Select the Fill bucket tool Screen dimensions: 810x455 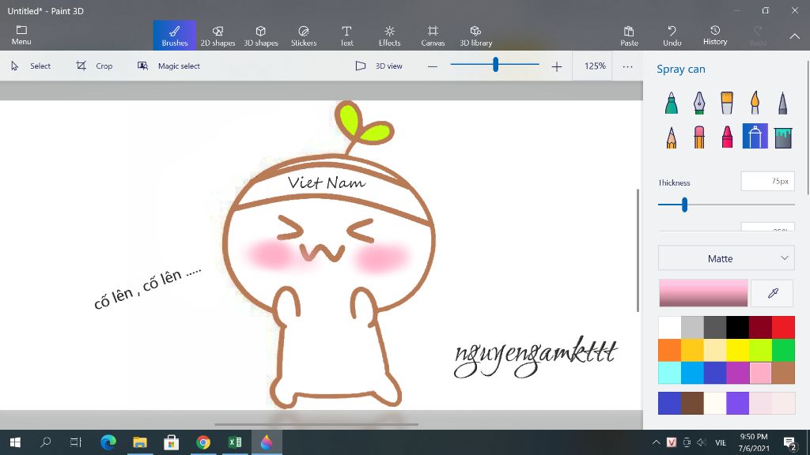click(783, 137)
